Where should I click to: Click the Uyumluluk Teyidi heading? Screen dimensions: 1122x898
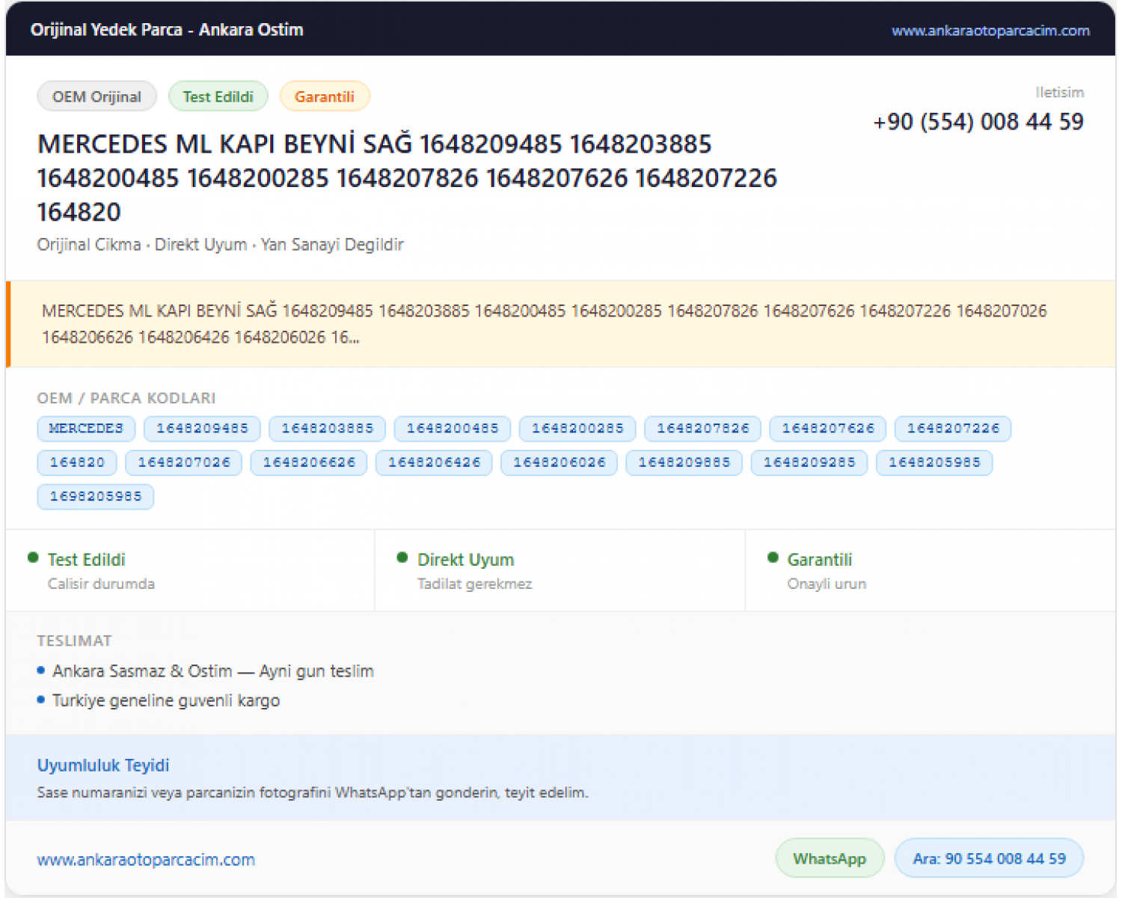(103, 766)
